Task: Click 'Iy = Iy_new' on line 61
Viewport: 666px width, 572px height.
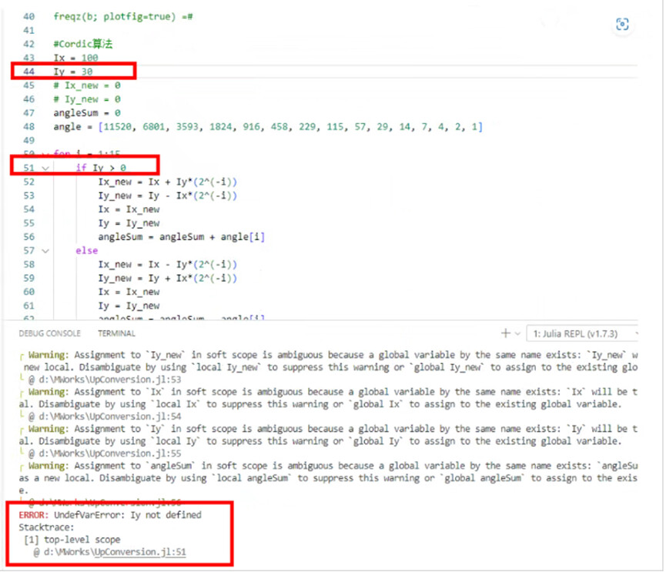Action: 129,306
